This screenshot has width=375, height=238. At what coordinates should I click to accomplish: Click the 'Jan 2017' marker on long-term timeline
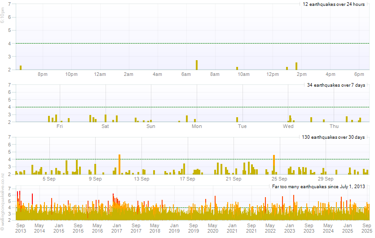116,228
